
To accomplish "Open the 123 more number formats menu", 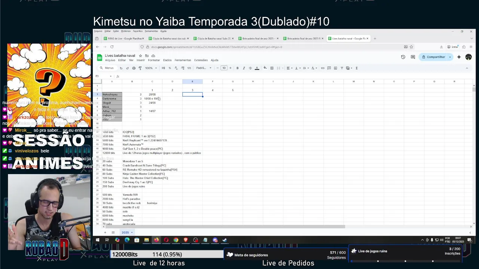I will [x=189, y=68].
